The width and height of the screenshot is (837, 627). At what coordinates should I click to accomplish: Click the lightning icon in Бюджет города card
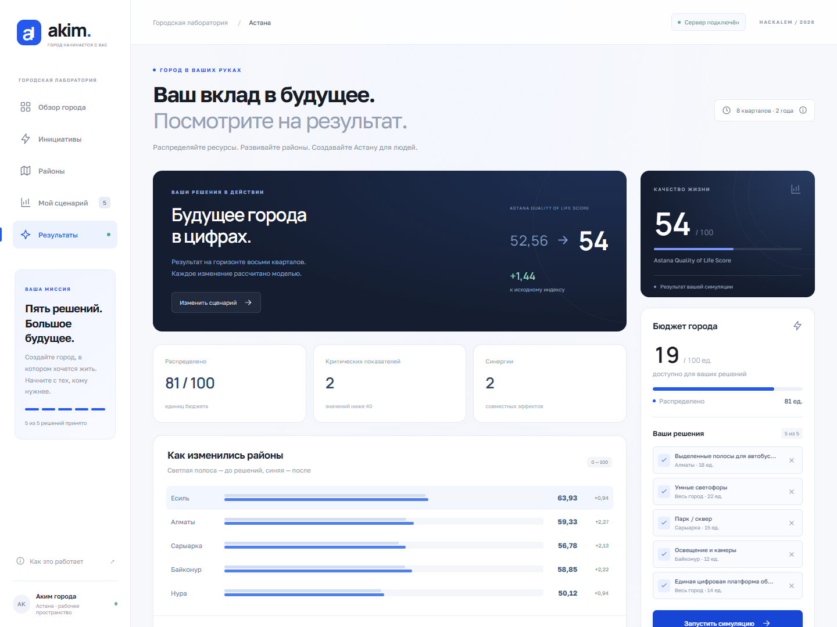coord(797,326)
